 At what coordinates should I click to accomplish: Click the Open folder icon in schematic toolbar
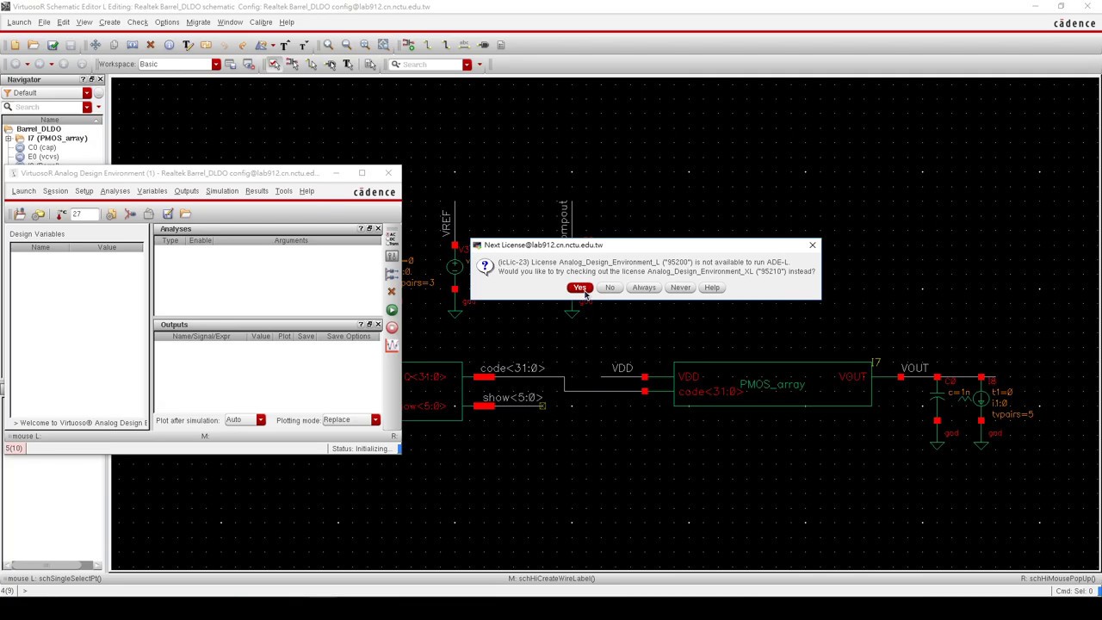(x=33, y=45)
